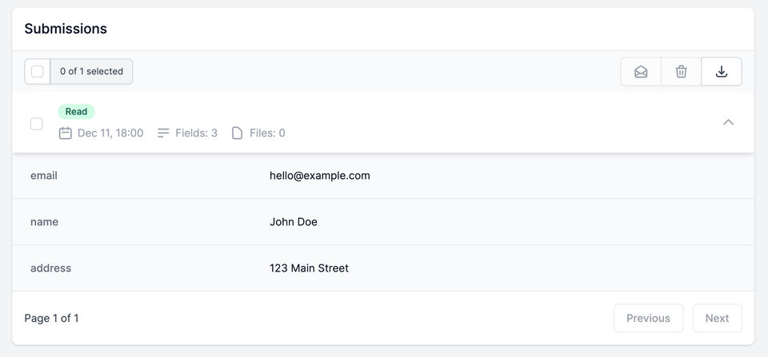Image resolution: width=768 pixels, height=357 pixels.
Task: Toggle the select-all submissions checkbox
Action: click(x=38, y=72)
